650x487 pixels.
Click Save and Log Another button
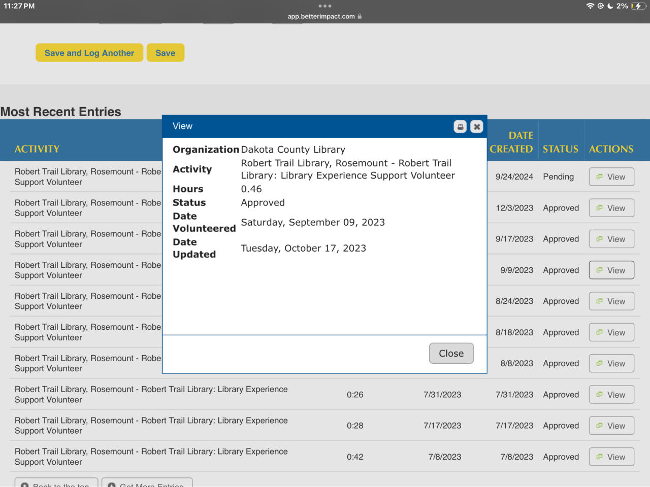(x=89, y=53)
